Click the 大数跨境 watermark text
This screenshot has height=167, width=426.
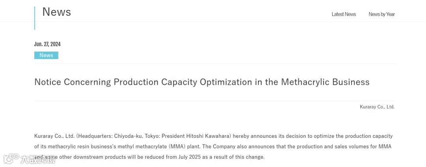(38, 159)
